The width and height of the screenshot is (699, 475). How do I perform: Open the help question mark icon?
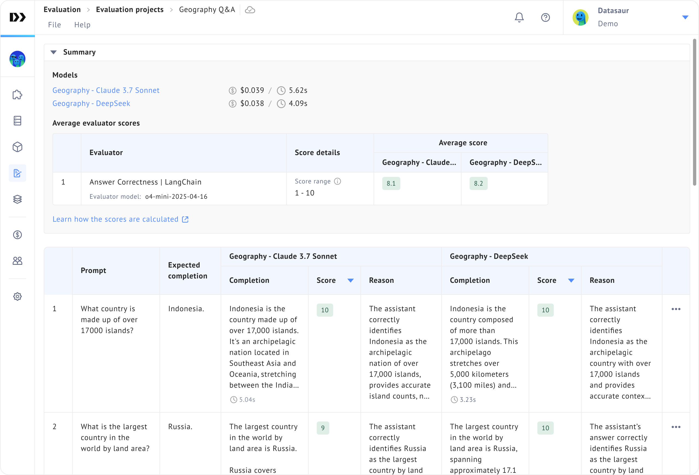click(x=545, y=17)
